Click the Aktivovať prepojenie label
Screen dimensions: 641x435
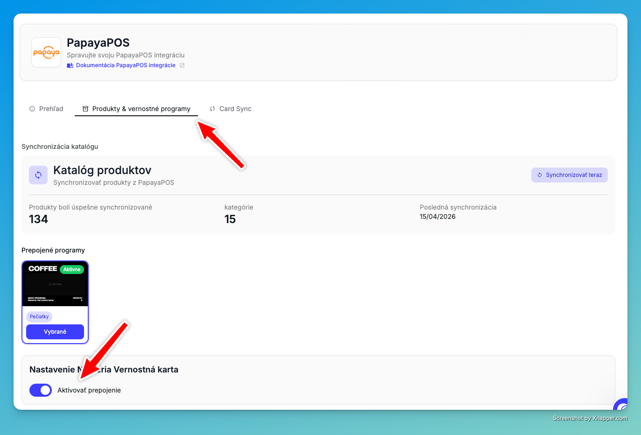point(89,390)
